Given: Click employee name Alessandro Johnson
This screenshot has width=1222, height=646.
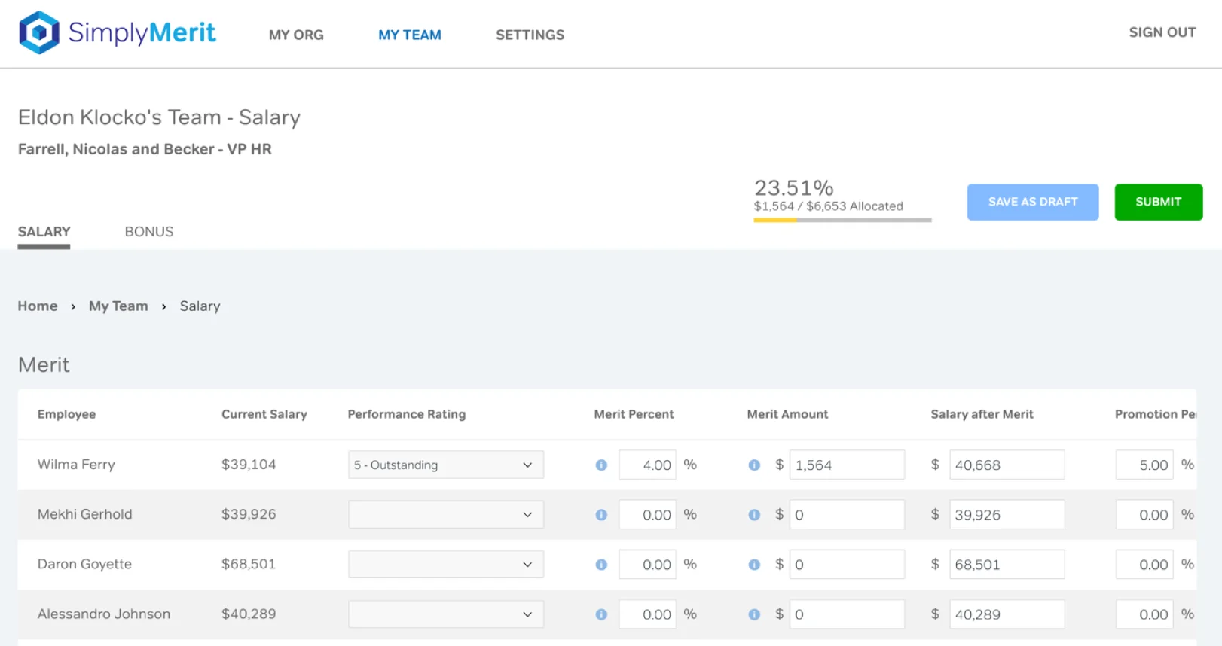Looking at the screenshot, I should pyautogui.click(x=104, y=614).
